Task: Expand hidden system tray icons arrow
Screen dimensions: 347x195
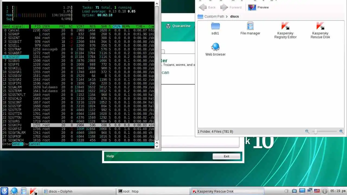Action: (286, 191)
